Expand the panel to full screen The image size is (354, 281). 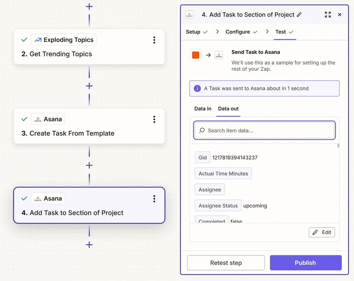tap(328, 15)
